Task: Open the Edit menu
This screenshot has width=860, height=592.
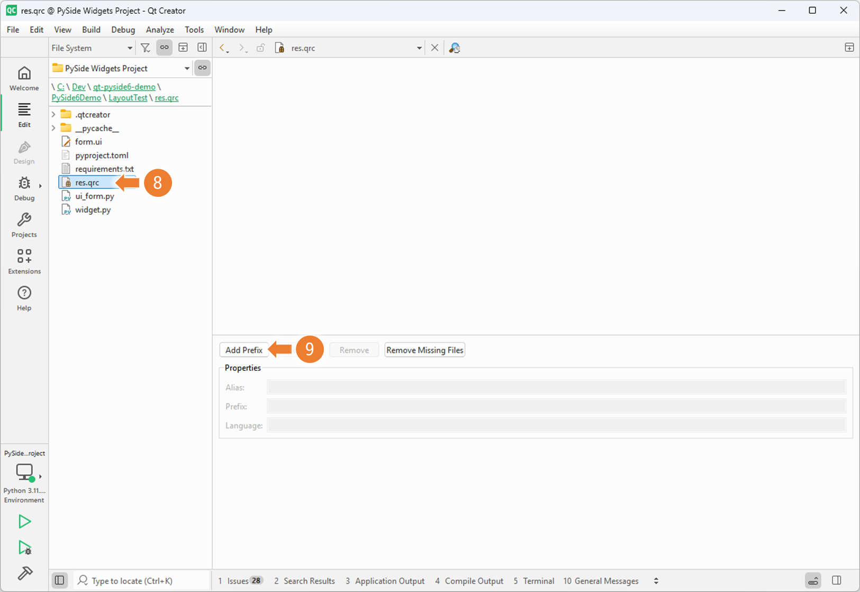Action: click(x=37, y=30)
